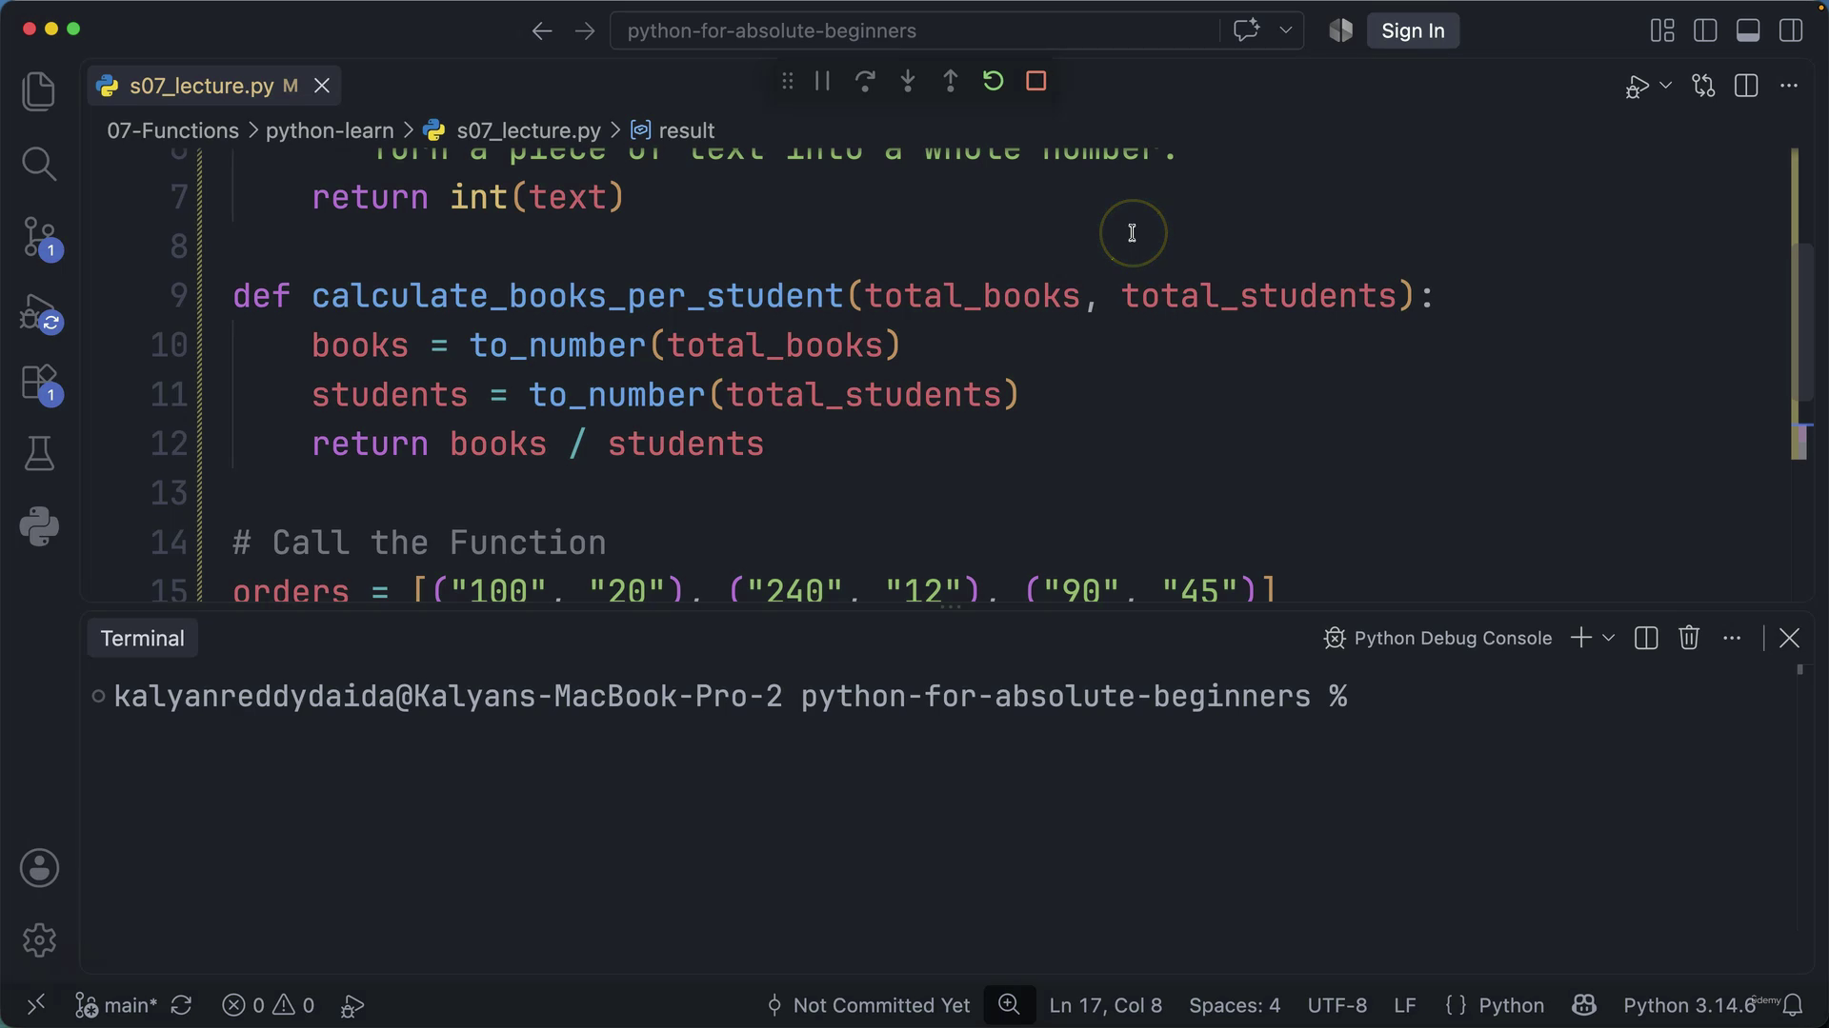
Task: Open the Copilot chat icon
Action: 1247,30
